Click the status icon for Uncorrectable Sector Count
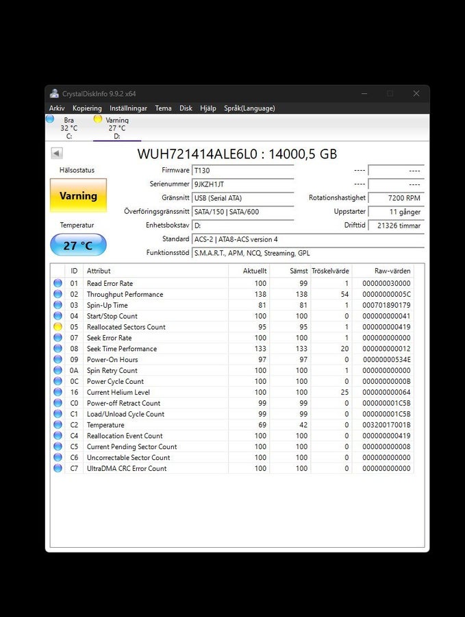 pos(58,457)
